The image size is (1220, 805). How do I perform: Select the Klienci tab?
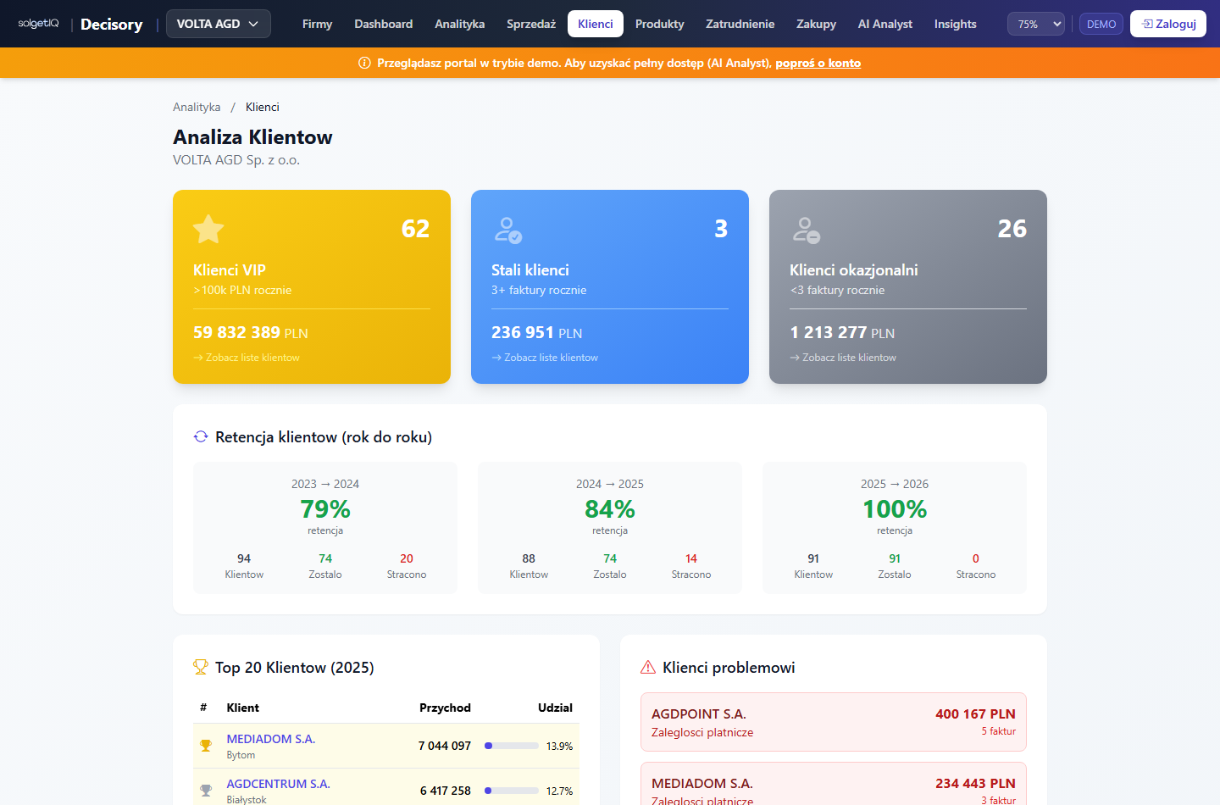pos(596,24)
